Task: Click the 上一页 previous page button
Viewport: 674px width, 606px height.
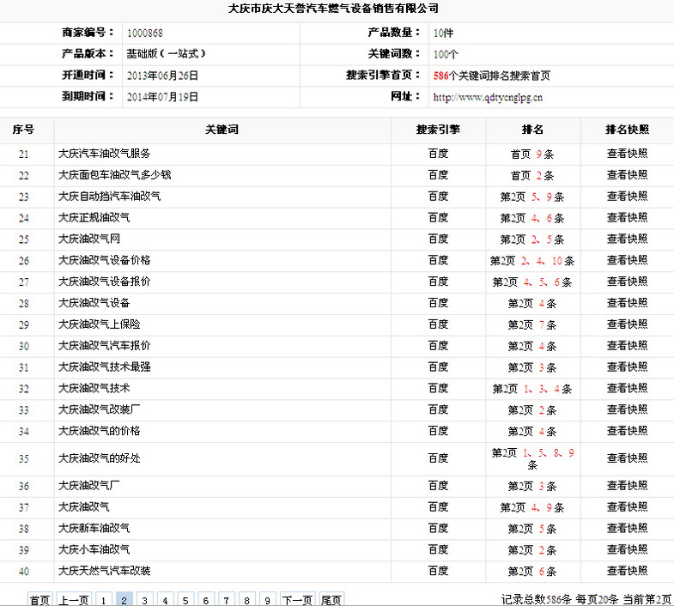Action: point(73,599)
